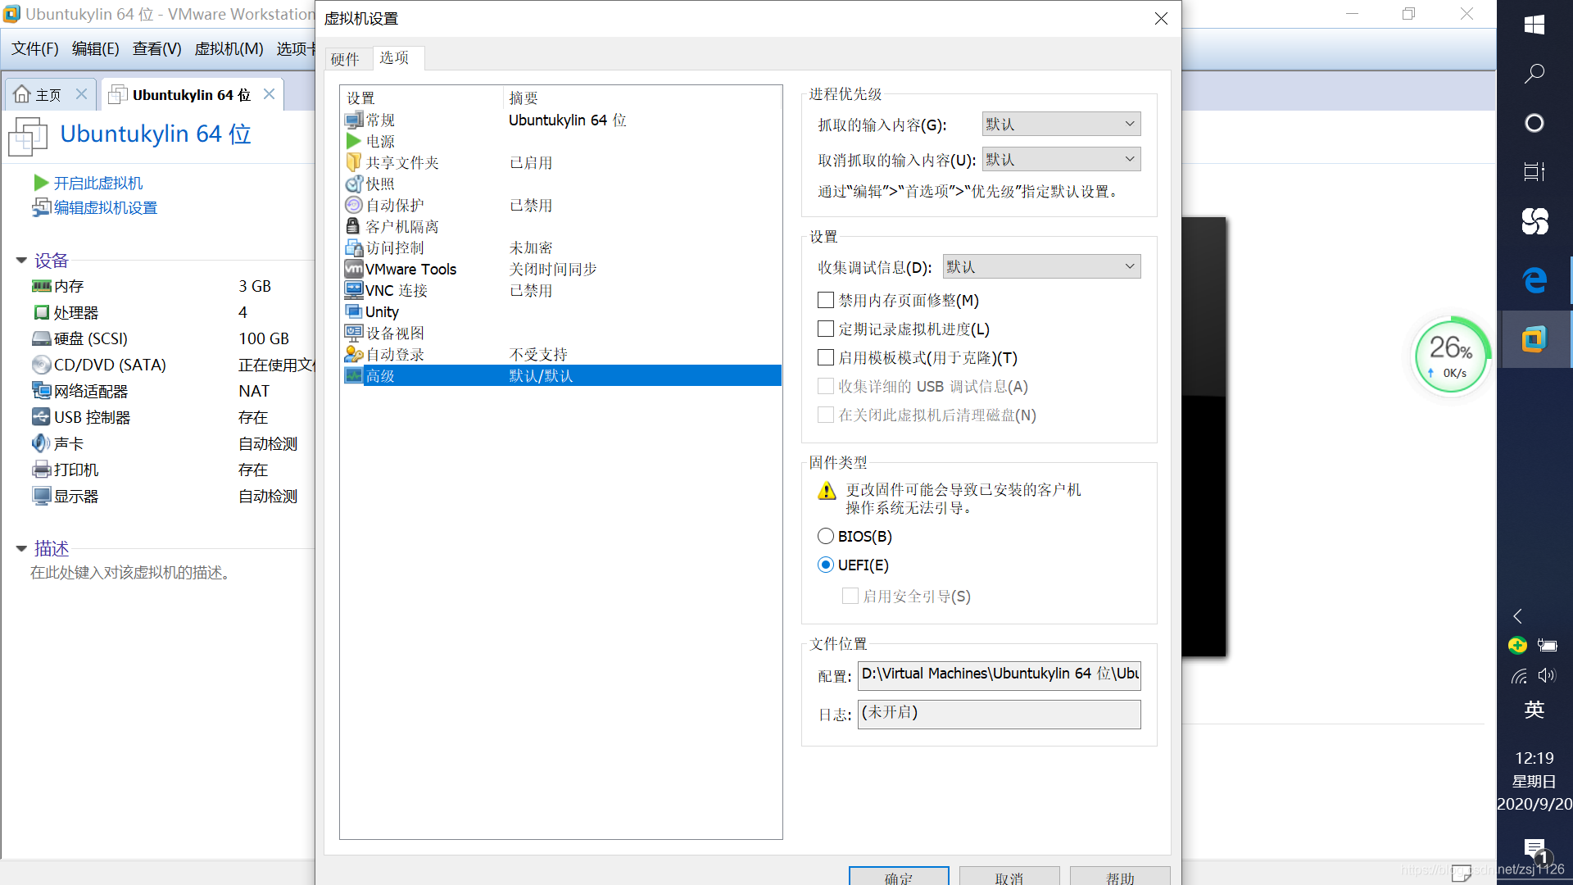This screenshot has height=885, width=1573.
Task: Select the Unity option icon
Action: tap(354, 311)
